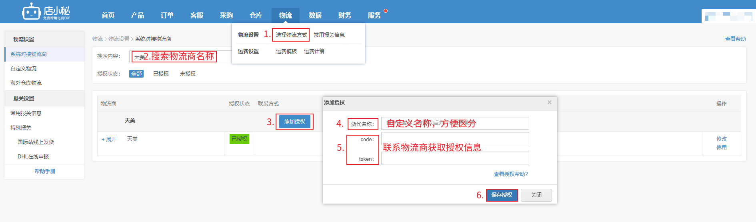The width and height of the screenshot is (756, 222).
Task: Click the 货代名称 input field
Action: pos(455,123)
